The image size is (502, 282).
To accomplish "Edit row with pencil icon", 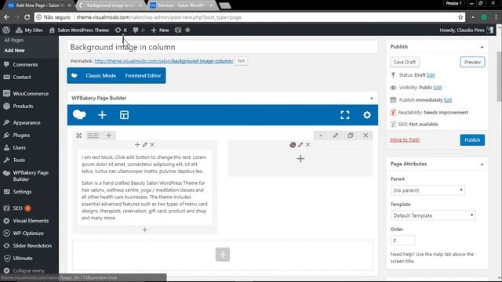I will (336, 136).
